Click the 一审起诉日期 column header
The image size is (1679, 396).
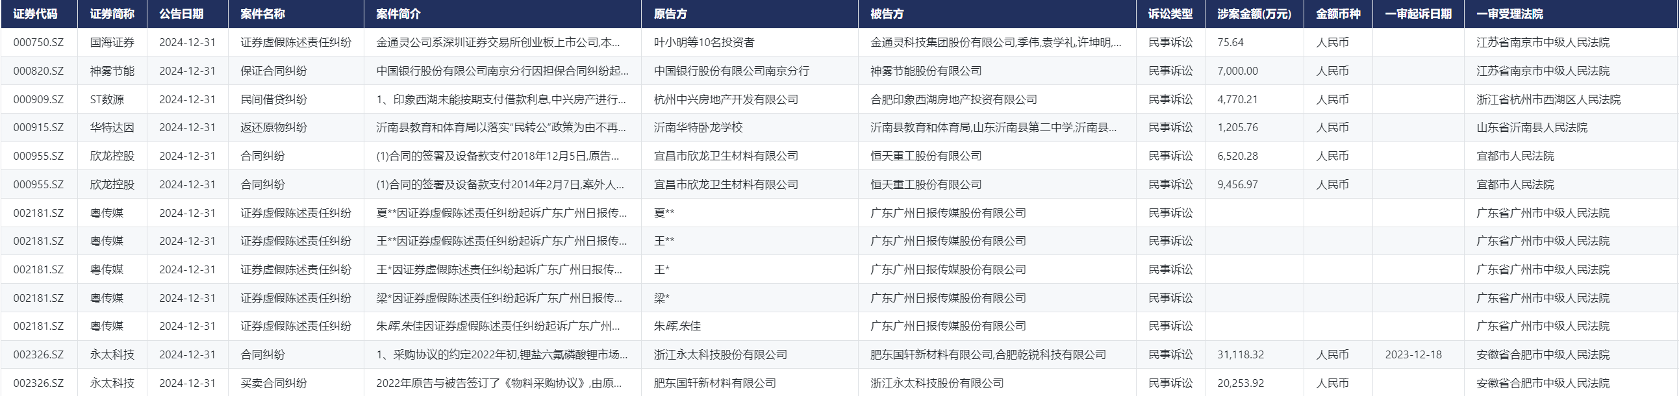point(1419,14)
